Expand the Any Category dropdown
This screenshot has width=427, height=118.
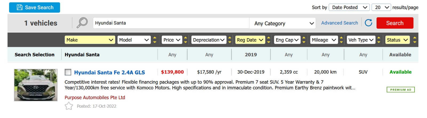(x=283, y=23)
